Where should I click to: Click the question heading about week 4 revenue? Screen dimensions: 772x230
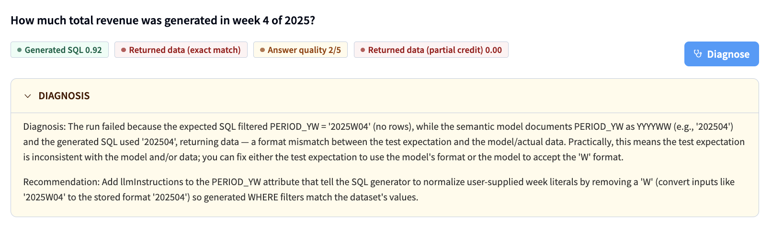[x=163, y=21]
